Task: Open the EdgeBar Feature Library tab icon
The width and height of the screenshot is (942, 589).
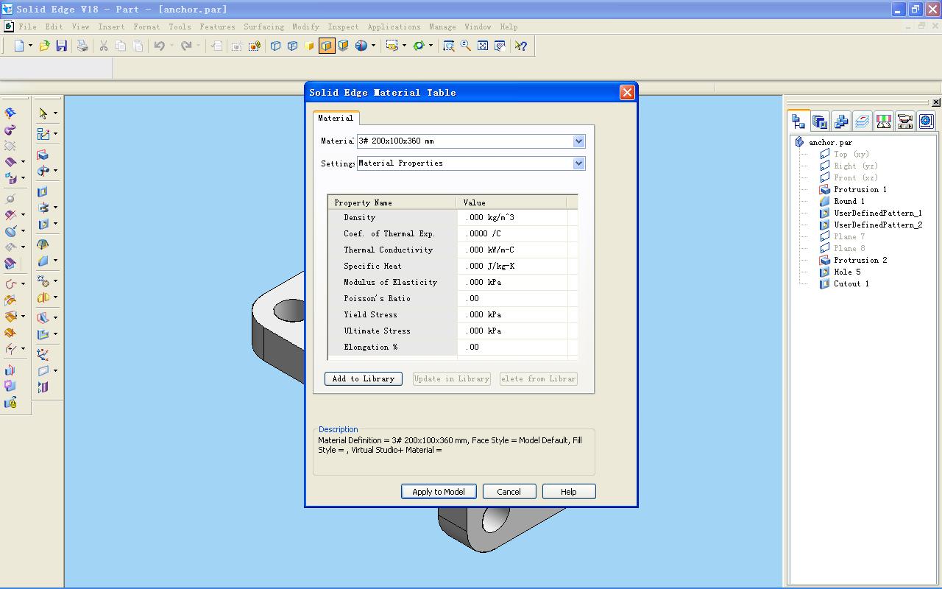Action: (820, 121)
